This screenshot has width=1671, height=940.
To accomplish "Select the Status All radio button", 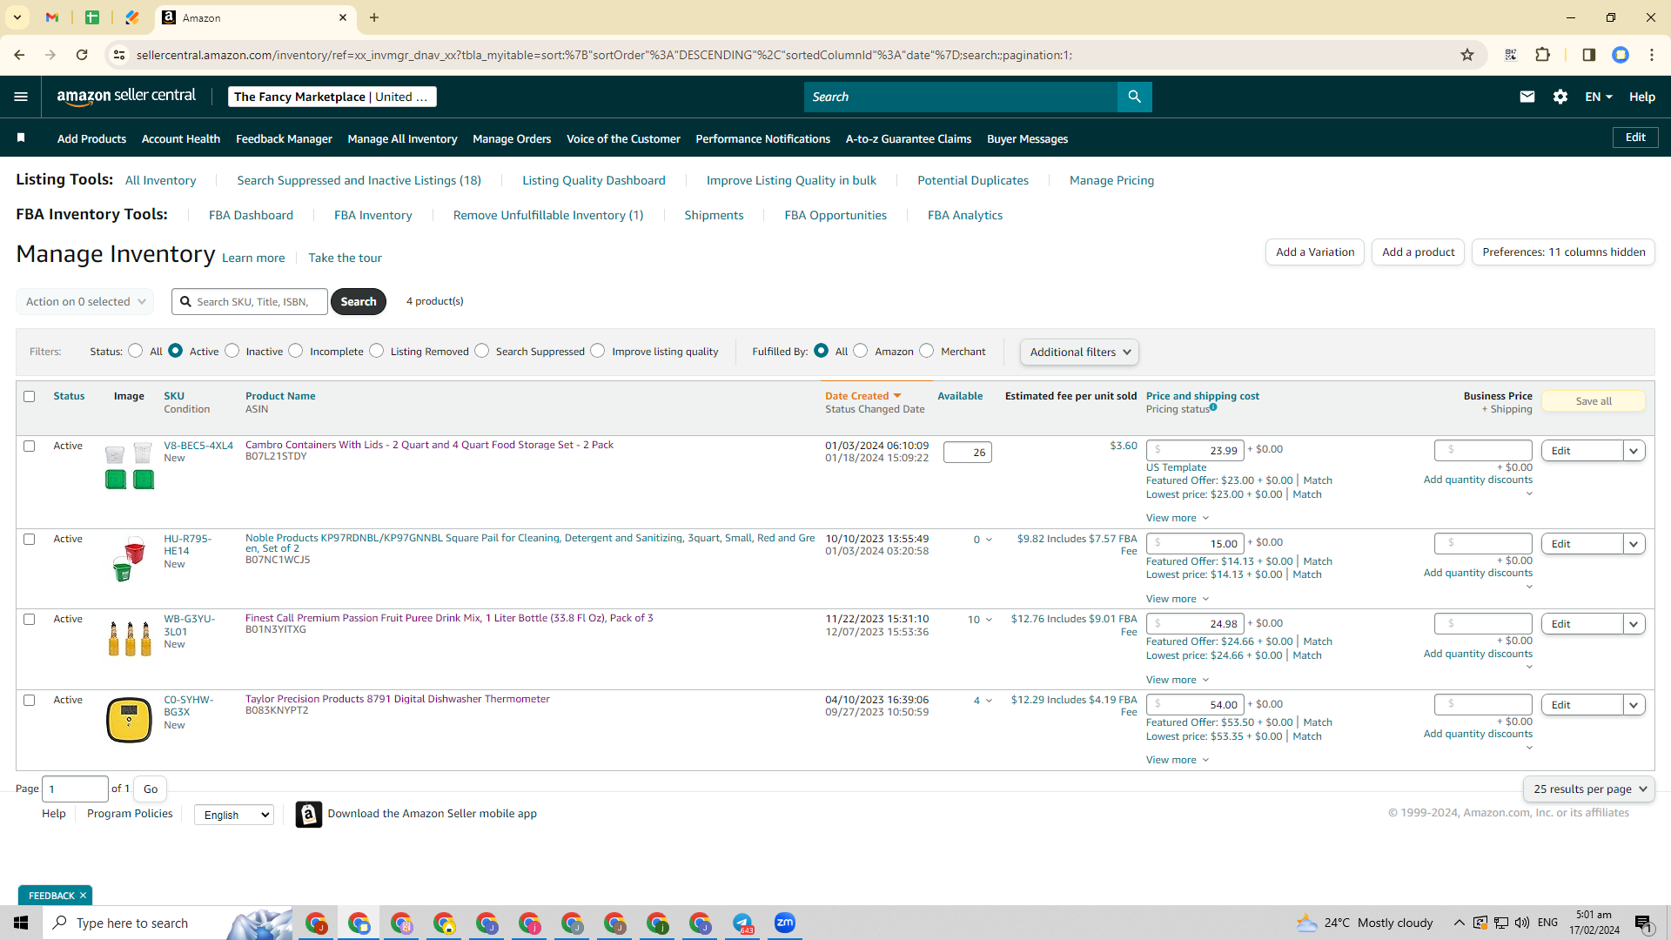I will [x=135, y=351].
